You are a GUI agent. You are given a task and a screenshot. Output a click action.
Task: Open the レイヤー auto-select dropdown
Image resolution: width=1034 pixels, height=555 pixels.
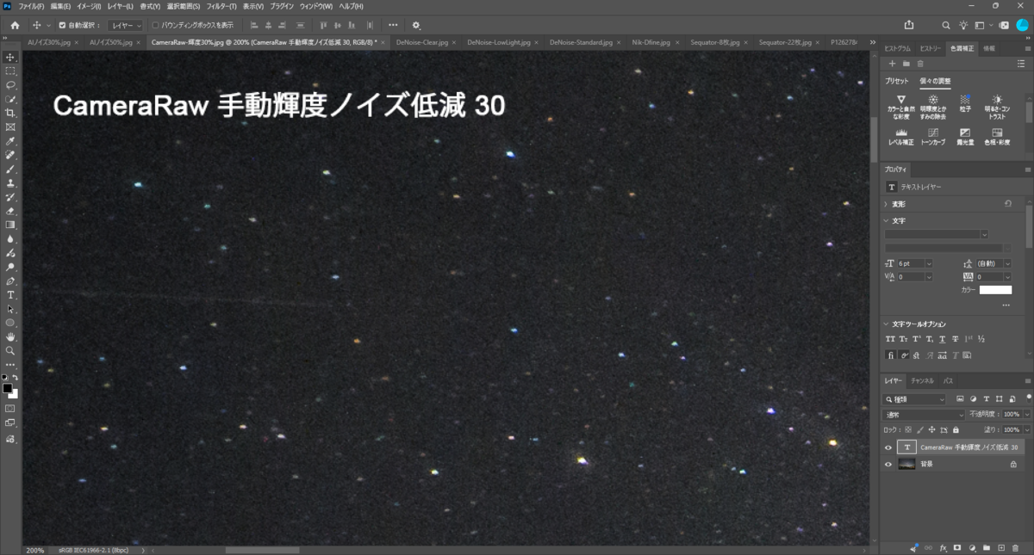pyautogui.click(x=126, y=25)
